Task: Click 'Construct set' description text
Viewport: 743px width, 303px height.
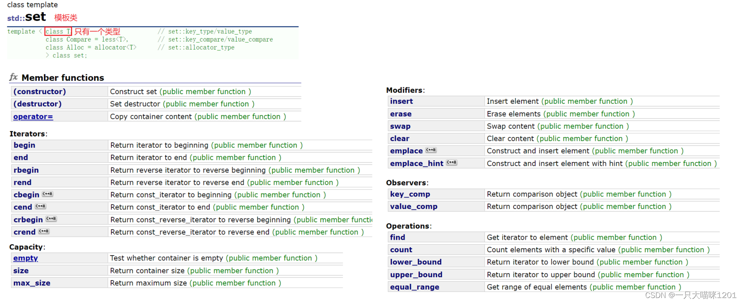Action: pyautogui.click(x=134, y=92)
